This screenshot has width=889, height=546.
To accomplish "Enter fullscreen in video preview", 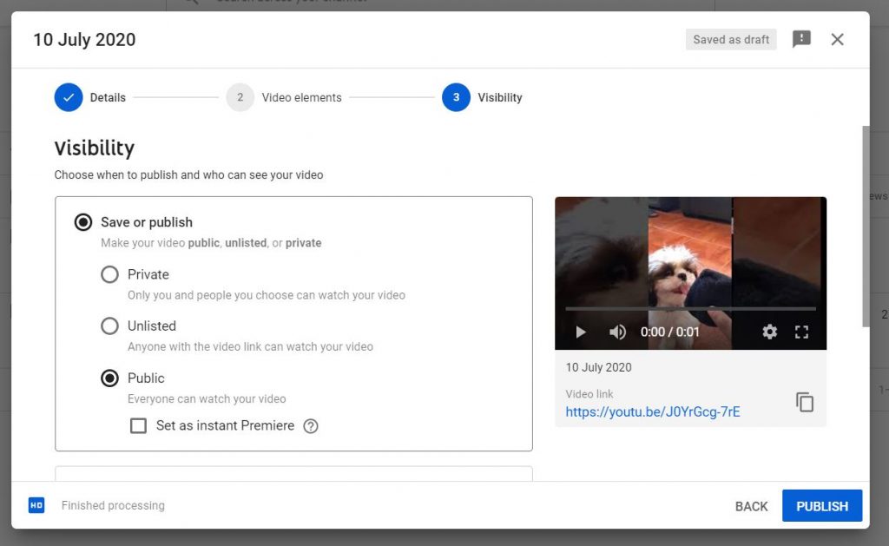I will pos(802,332).
